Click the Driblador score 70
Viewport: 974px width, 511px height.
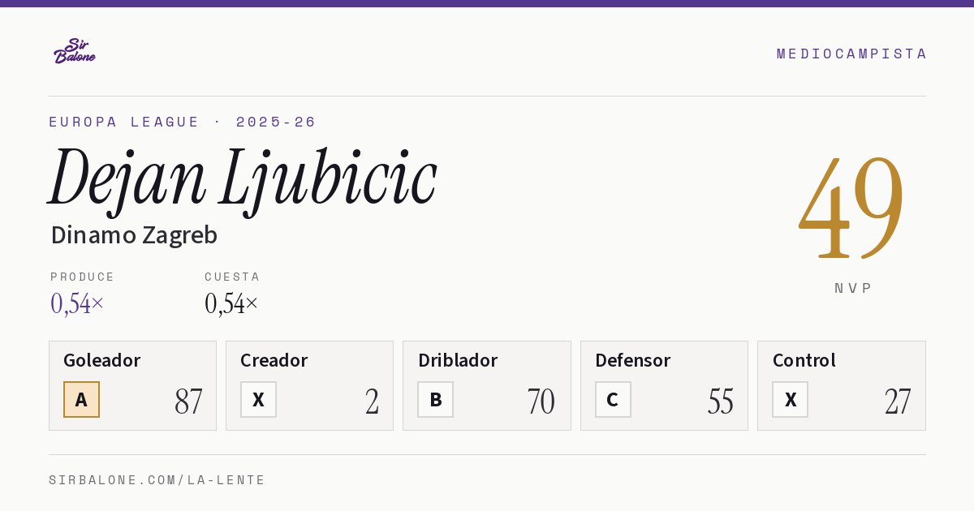[541, 401]
